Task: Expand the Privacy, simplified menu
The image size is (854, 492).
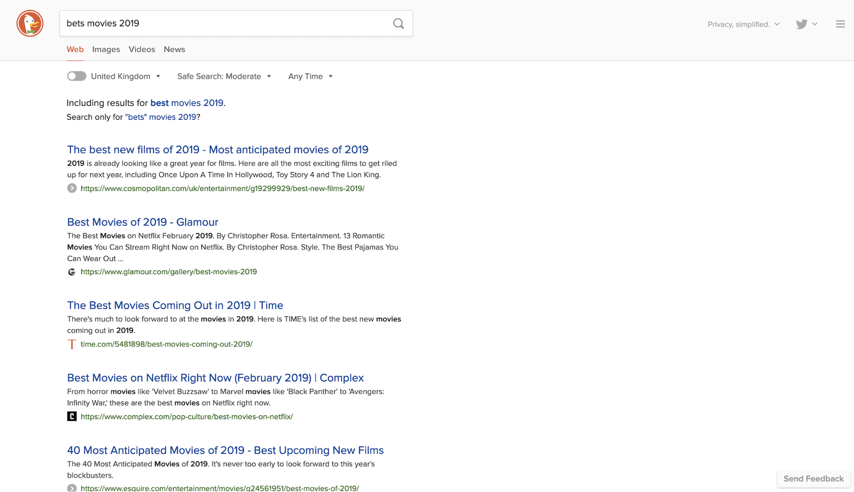Action: (x=743, y=24)
